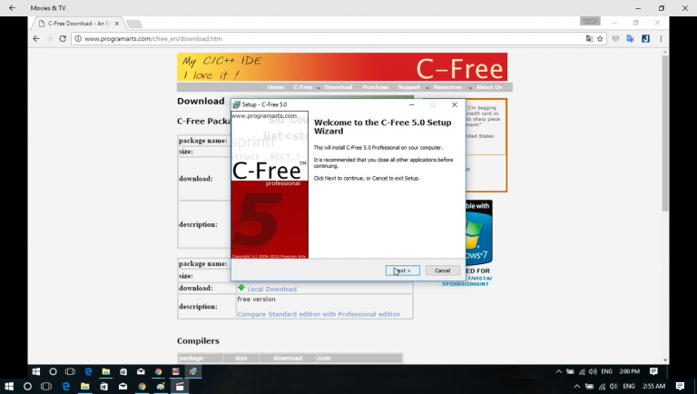
Task: Minimize the Setup - C-Free 5.0 dialog
Action: 412,104
